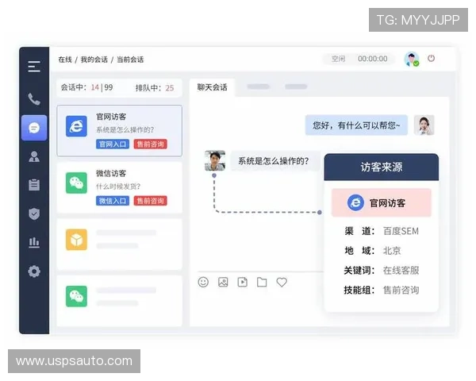
Task: Click the IE browser icon of 官网访客 conversation
Action: coord(76,126)
